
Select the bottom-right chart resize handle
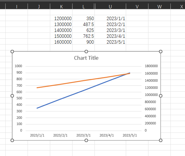(161, 140)
